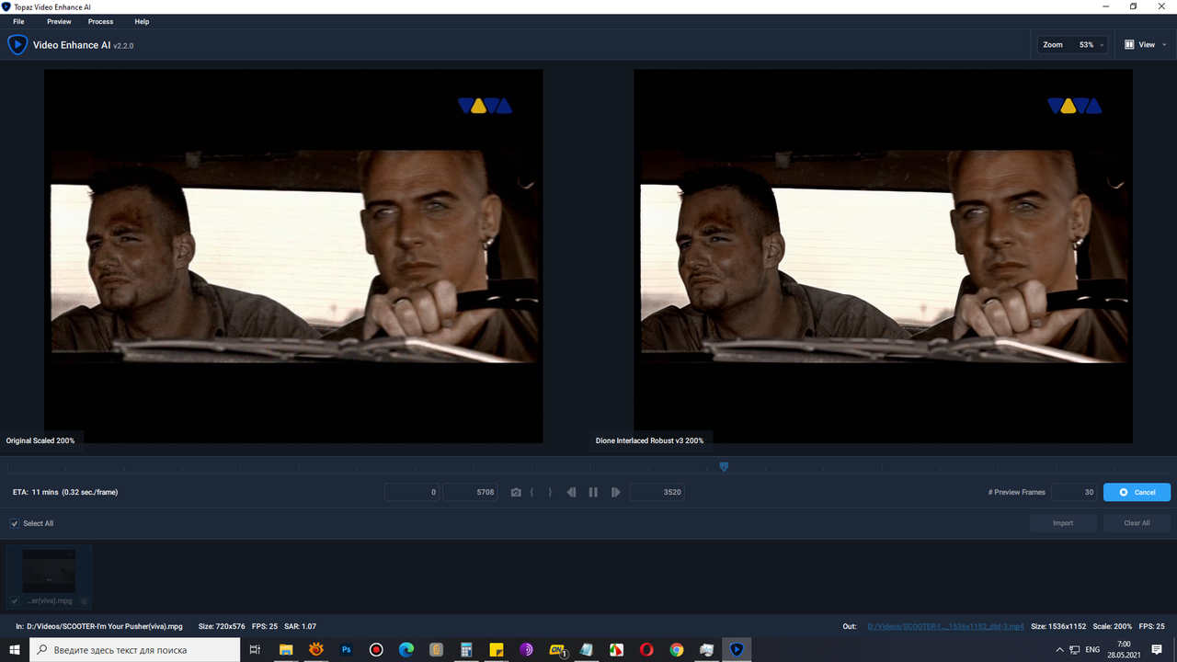1177x662 pixels.
Task: Open Calculator from the taskbar
Action: click(466, 649)
